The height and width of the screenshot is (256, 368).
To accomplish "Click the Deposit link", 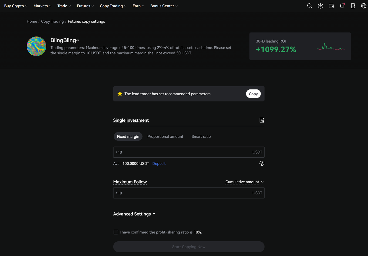I will [x=159, y=163].
